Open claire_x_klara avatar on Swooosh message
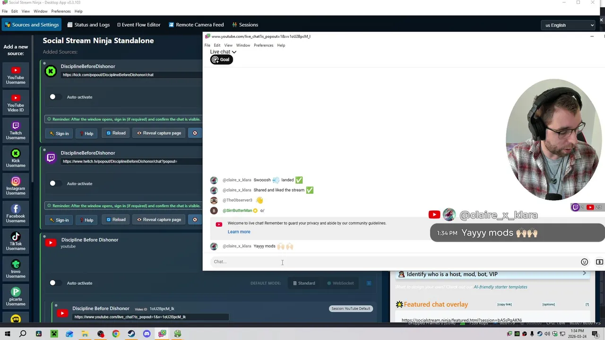The width and height of the screenshot is (605, 340). pos(214,180)
